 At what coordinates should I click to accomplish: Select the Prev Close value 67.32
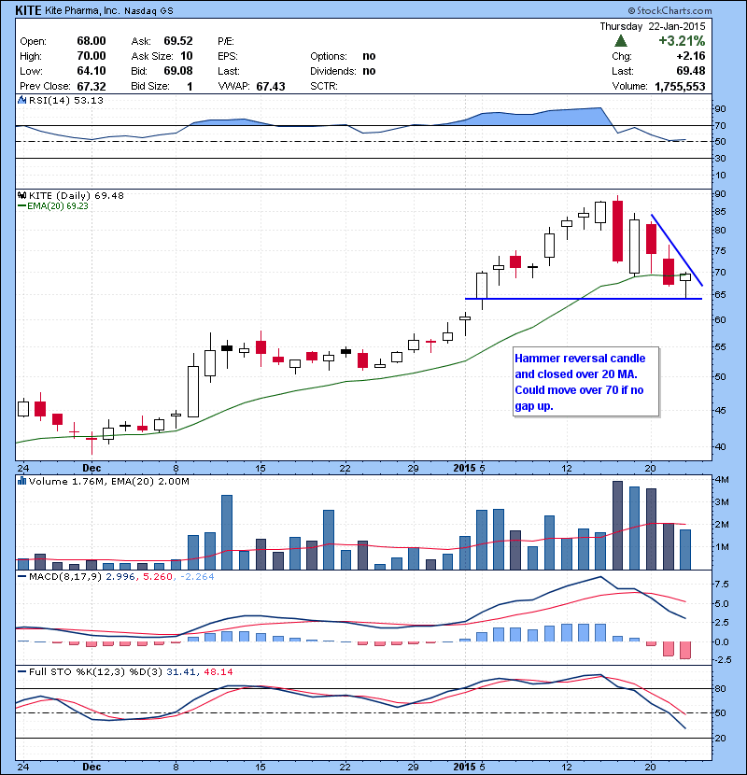[x=92, y=87]
